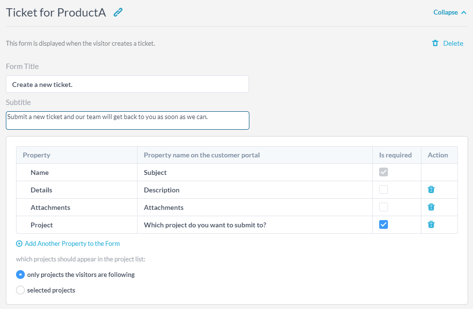Click into the Form Title field
This screenshot has height=309, width=473.
127,84
